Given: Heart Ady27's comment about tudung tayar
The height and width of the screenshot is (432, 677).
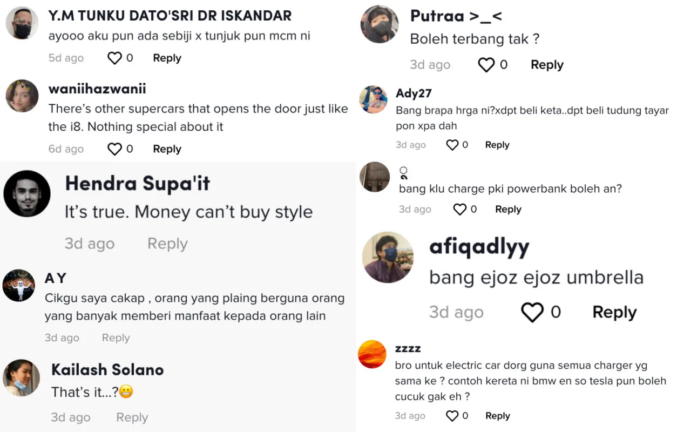Looking at the screenshot, I should 452,145.
